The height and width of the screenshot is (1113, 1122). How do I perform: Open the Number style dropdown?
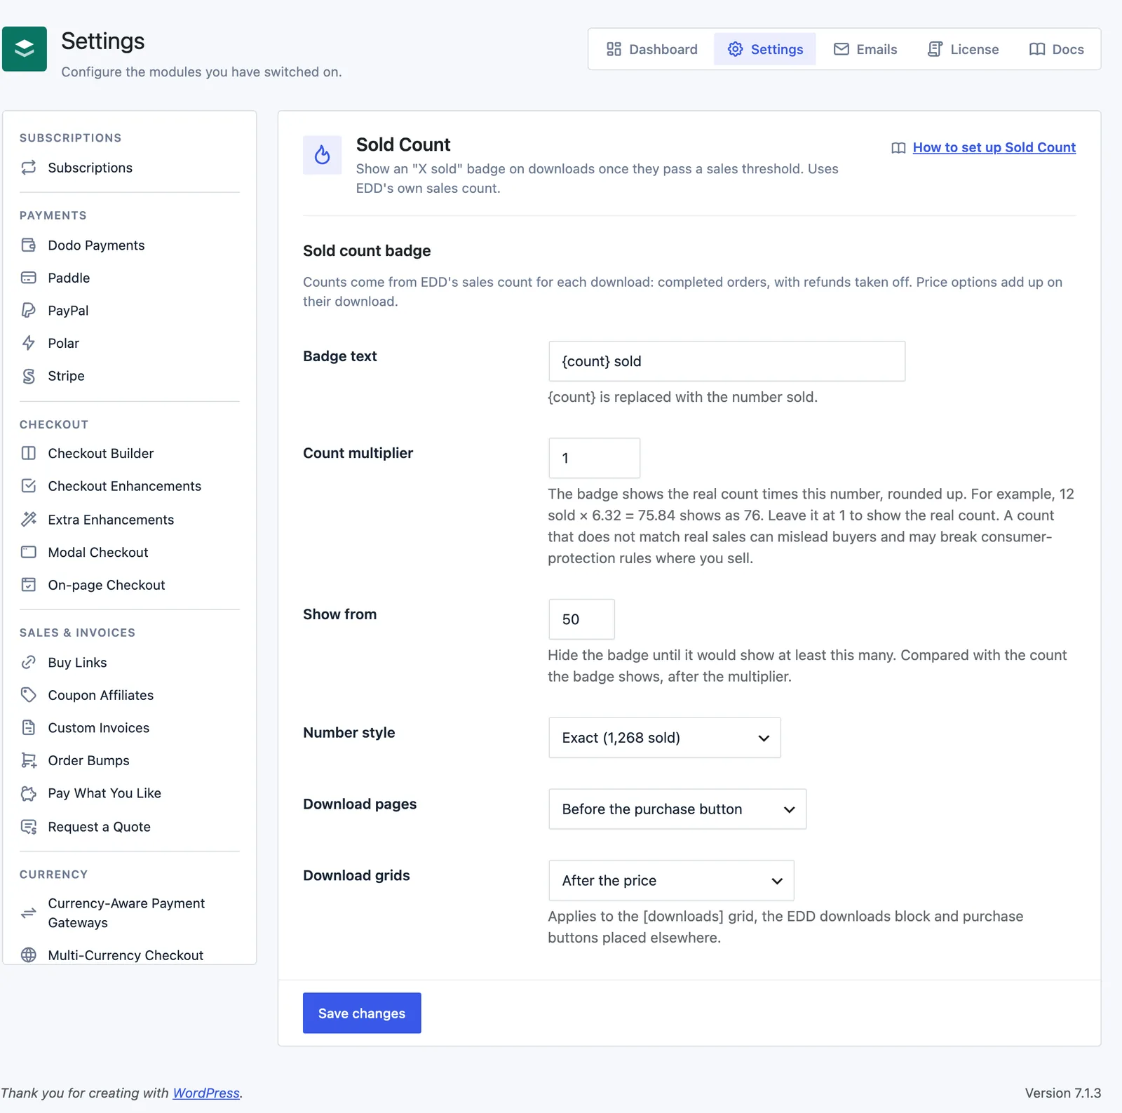tap(665, 738)
